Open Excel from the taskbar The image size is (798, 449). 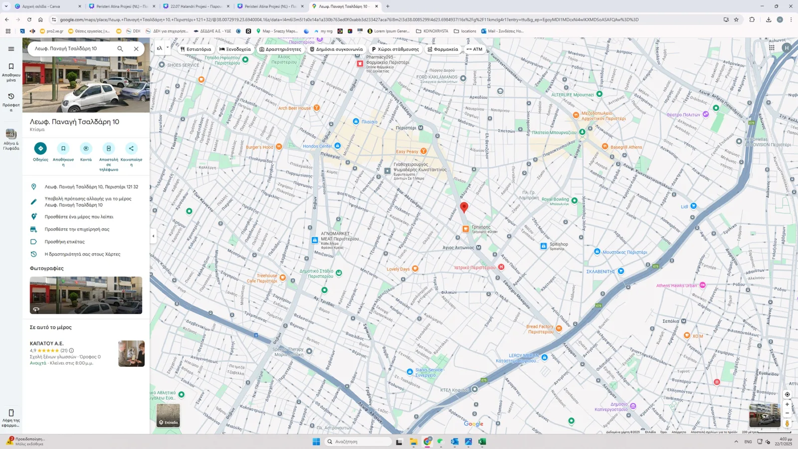coord(482,442)
